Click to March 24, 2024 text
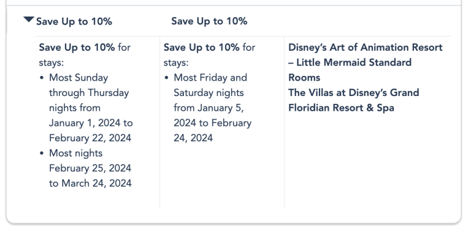Viewport: 471px width, 233px height. [90, 183]
